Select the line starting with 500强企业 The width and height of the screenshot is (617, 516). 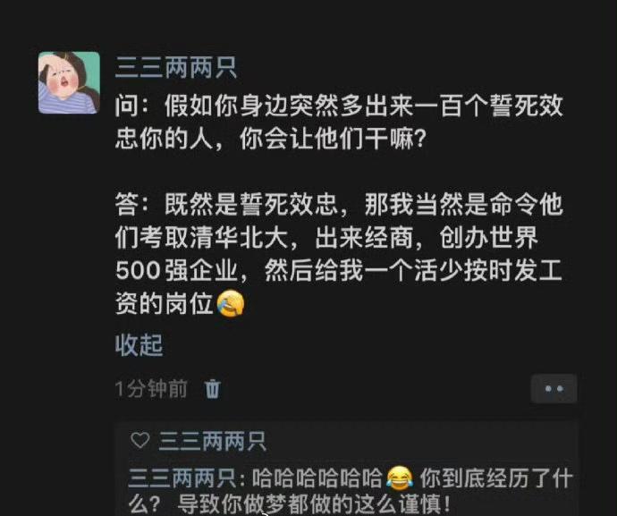[x=338, y=270]
